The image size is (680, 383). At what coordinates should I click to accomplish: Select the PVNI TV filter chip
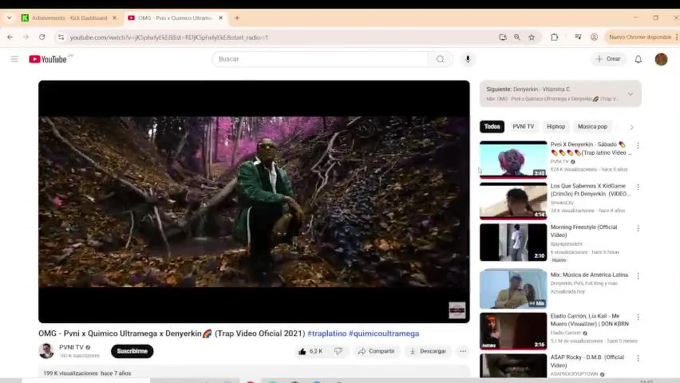point(523,127)
